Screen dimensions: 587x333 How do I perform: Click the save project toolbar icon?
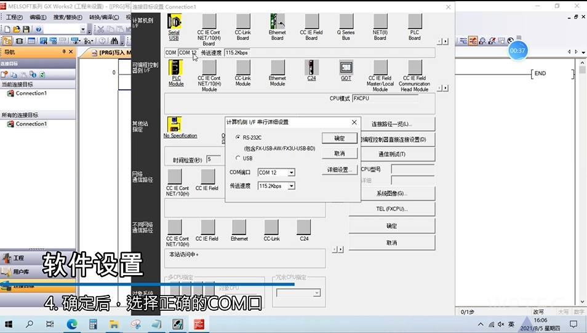tap(26, 29)
